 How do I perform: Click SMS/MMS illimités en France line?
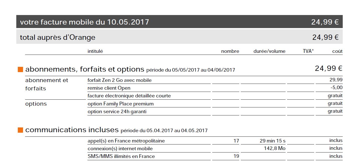pos(121,156)
